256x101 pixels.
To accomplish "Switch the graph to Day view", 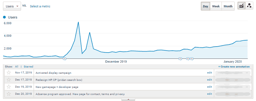I will (x=206, y=6).
